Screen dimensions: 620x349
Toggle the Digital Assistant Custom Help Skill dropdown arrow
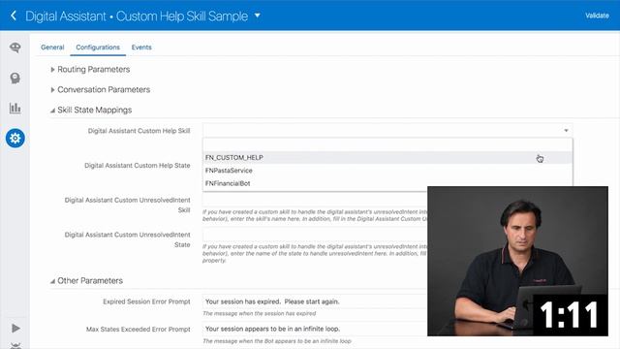566,131
